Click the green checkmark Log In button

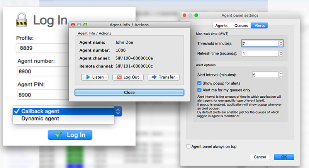70,135
